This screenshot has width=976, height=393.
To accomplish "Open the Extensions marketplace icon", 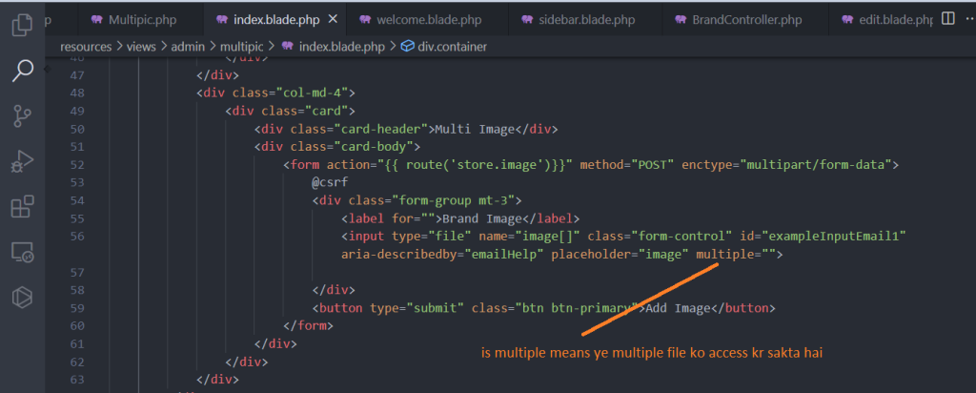I will tap(22, 207).
